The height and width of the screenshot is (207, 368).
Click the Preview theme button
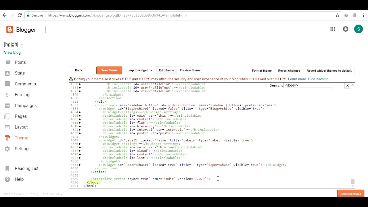point(190,70)
